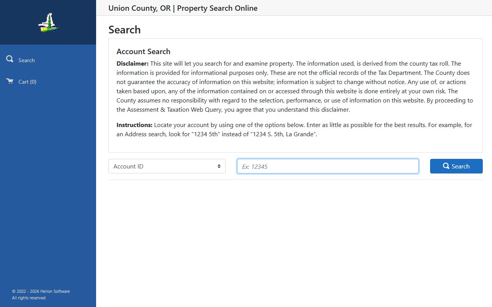The height and width of the screenshot is (307, 492).
Task: Click the bold Instructions label
Action: click(x=135, y=125)
